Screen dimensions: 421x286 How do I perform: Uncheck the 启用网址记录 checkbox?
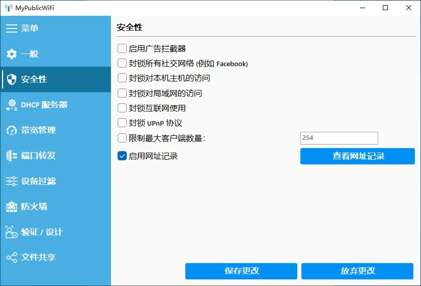(x=122, y=156)
